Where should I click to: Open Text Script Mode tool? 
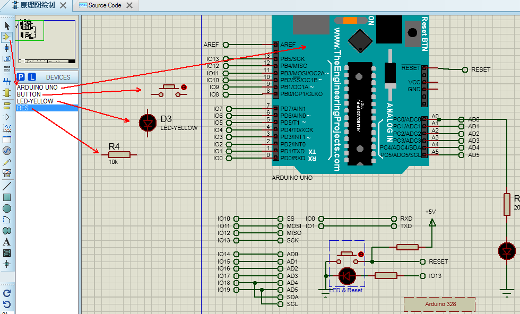[6, 70]
